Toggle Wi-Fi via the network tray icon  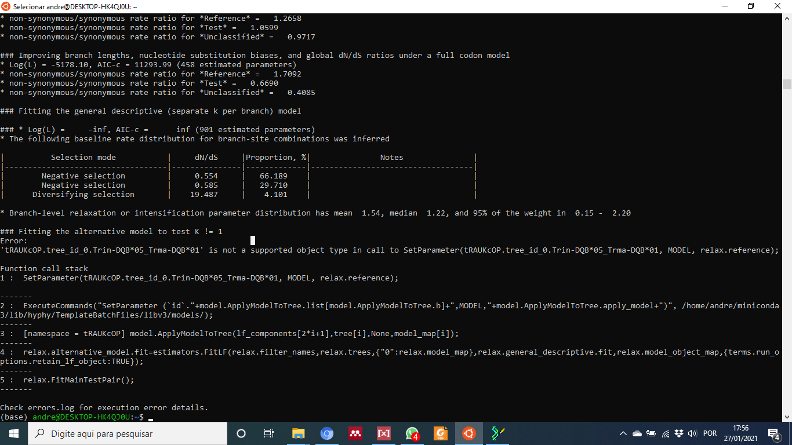point(666,433)
